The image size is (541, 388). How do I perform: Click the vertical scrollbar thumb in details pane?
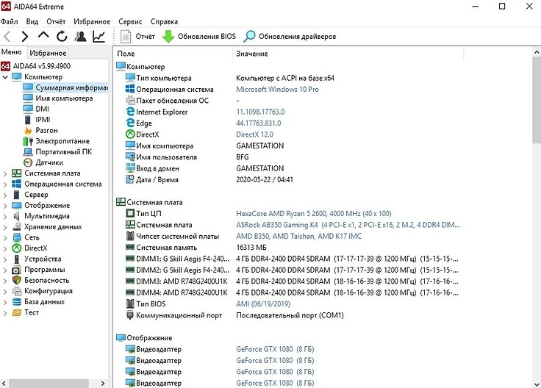[537, 100]
